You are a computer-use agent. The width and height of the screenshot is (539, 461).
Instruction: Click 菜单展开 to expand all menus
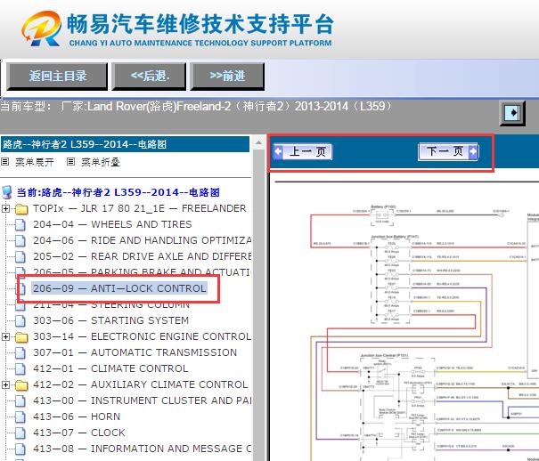pyautogui.click(x=35, y=162)
